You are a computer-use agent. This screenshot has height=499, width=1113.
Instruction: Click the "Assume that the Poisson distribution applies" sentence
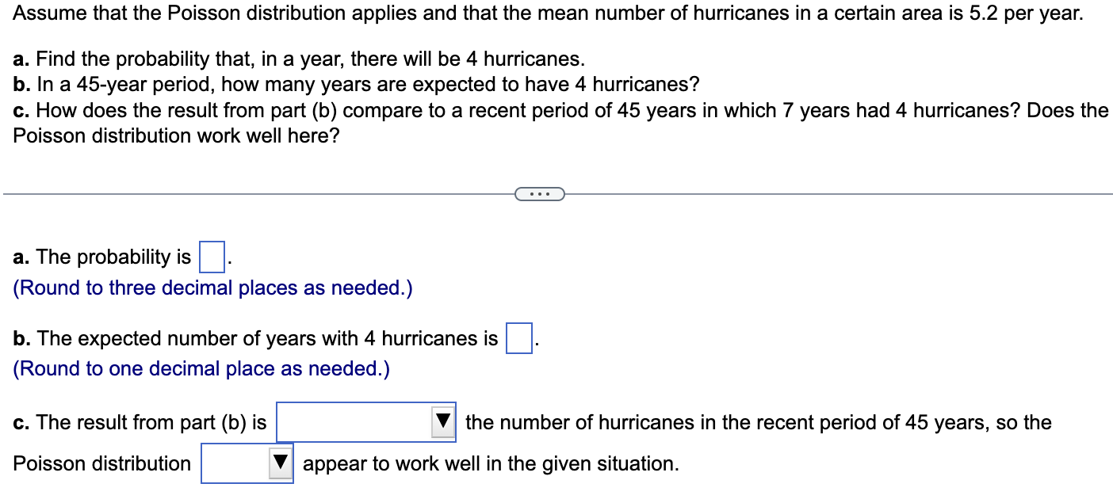(548, 14)
